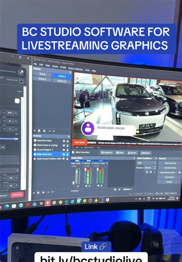This screenshot has width=182, height=262.
Task: Open advanced audio properties wrench icon
Action: 119,189
